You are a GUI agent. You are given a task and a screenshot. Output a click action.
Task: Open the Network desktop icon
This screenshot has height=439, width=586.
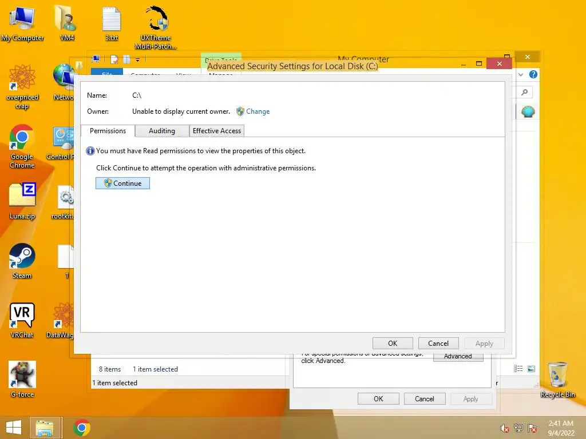coord(64,82)
